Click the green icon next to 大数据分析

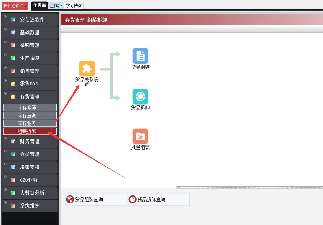click(x=13, y=193)
